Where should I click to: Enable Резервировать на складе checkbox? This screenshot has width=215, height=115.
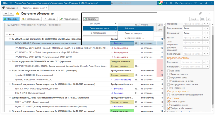click(168, 81)
